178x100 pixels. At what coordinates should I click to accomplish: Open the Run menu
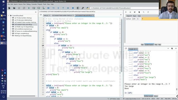pyautogui.click(x=24, y=4)
